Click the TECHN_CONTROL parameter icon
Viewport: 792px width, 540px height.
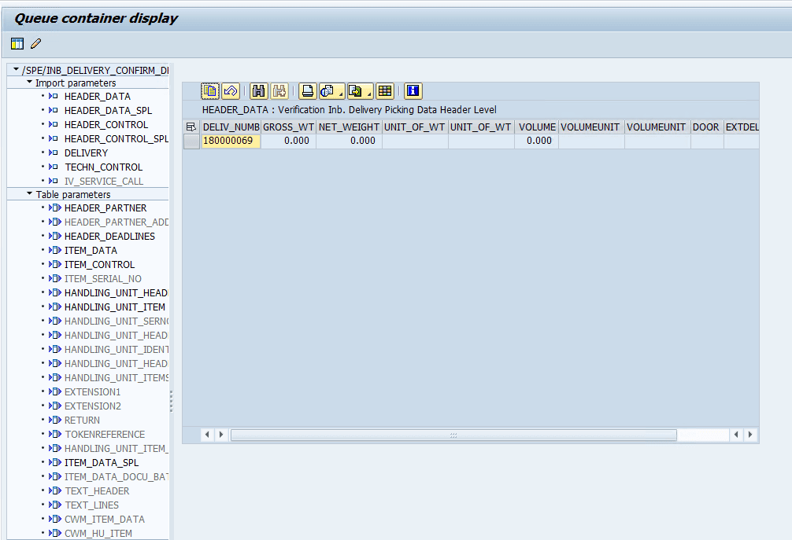pos(54,167)
